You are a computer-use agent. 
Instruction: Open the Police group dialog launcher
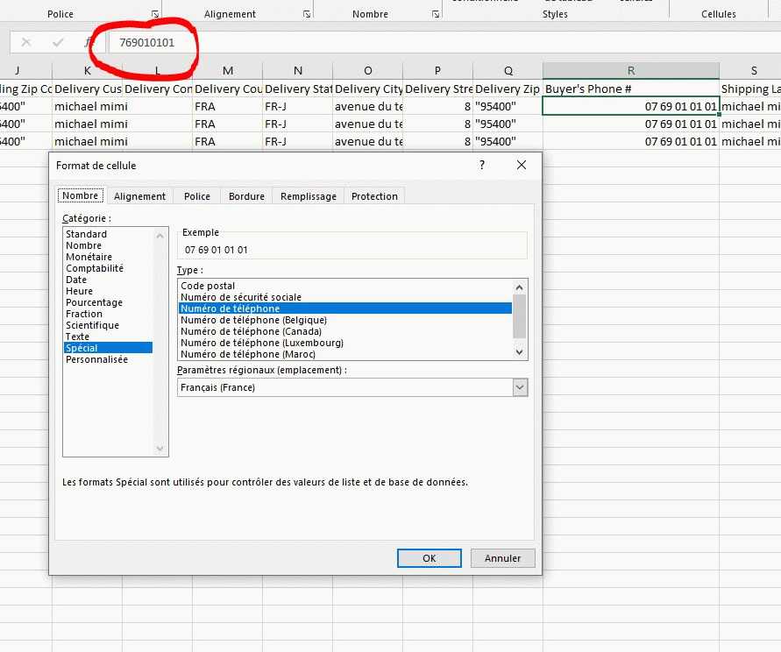(155, 14)
